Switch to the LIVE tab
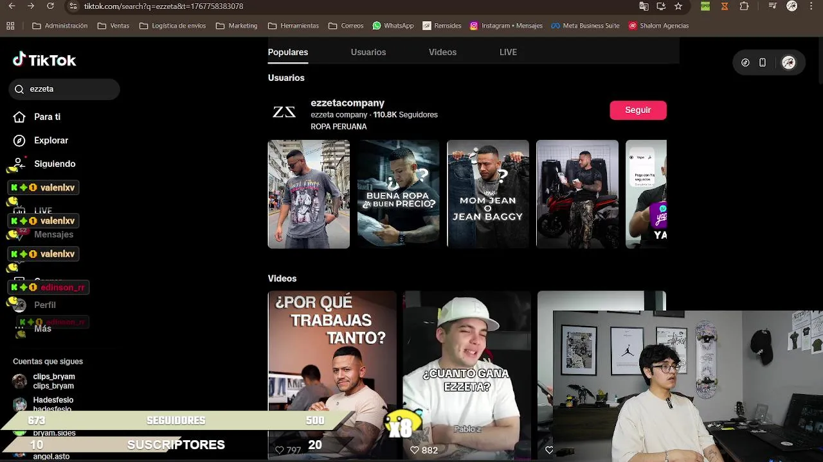Screen dimensions: 823x462 coord(508,52)
